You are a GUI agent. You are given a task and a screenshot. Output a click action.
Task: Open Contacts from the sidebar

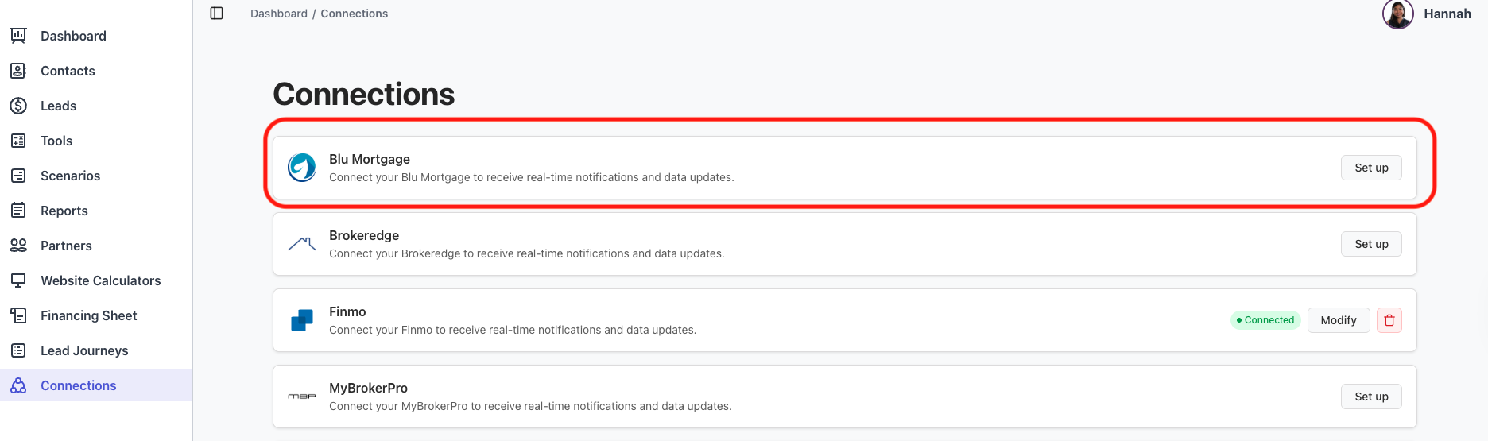(x=68, y=71)
